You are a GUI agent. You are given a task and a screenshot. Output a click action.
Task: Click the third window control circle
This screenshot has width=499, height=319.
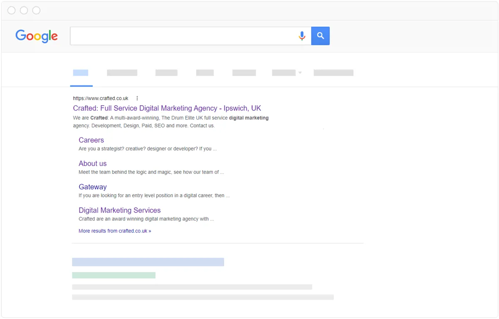pos(36,10)
